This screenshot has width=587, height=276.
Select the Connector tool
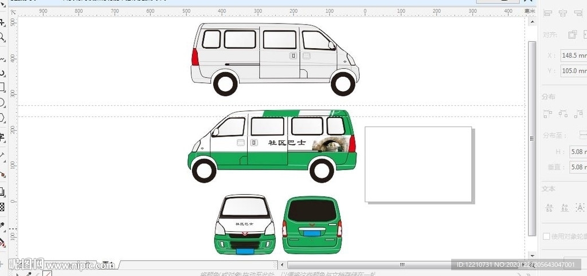2,174
